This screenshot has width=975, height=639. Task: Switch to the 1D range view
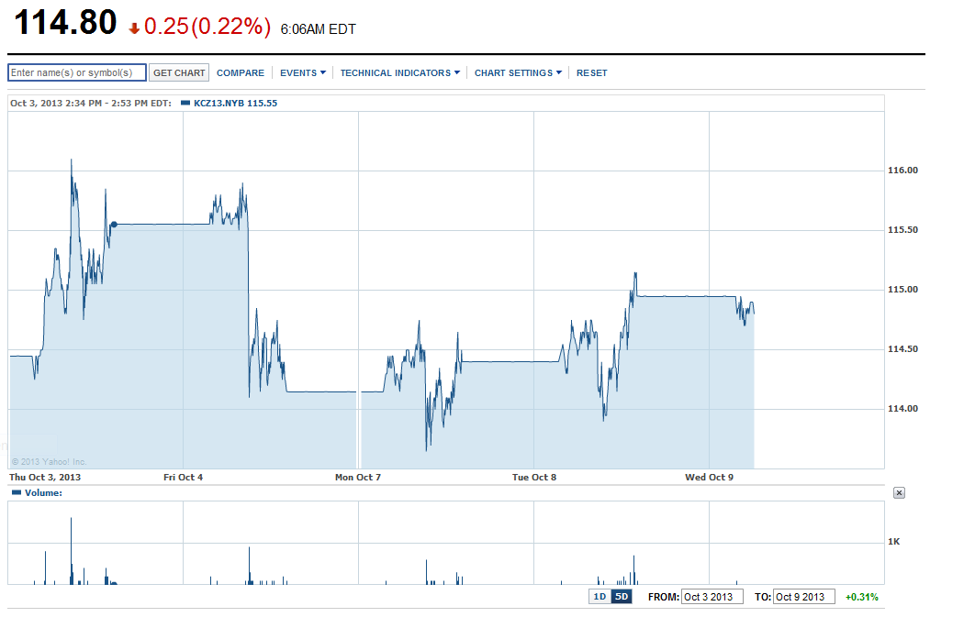point(600,597)
